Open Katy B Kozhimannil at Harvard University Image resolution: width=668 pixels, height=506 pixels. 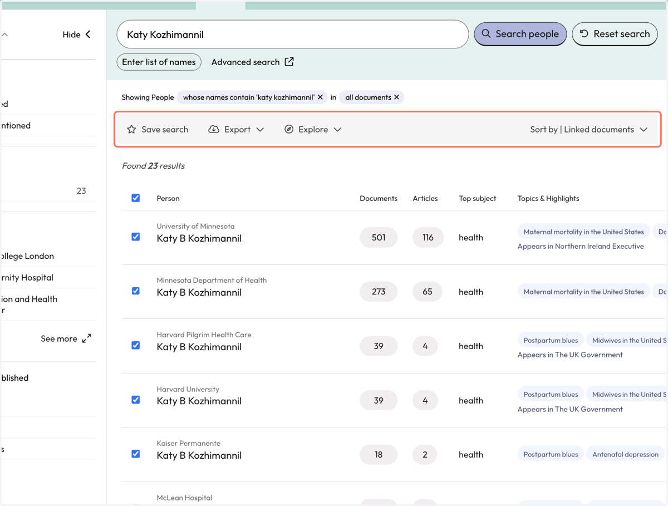pos(199,401)
